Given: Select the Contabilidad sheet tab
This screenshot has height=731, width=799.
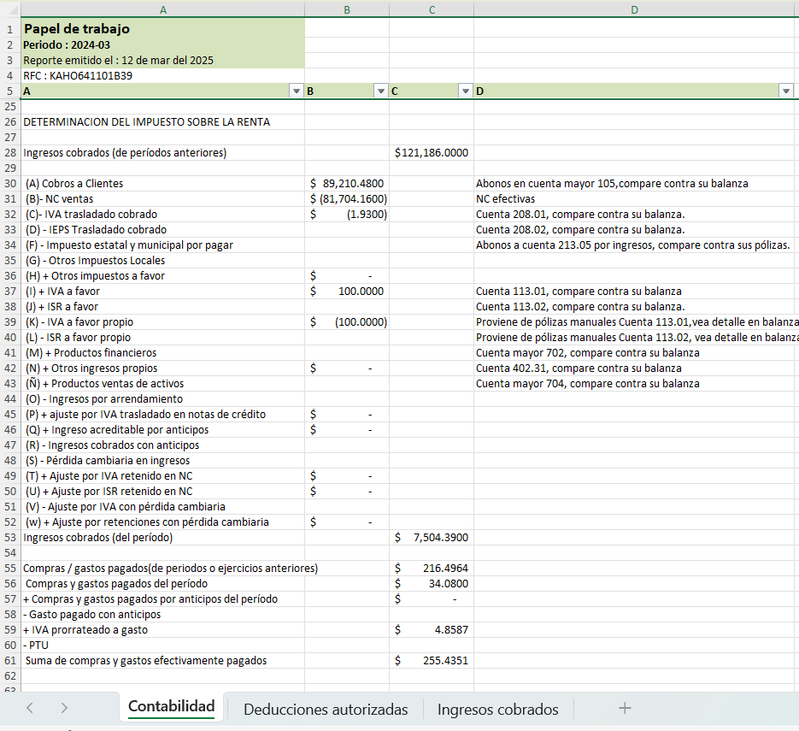Looking at the screenshot, I should (171, 707).
